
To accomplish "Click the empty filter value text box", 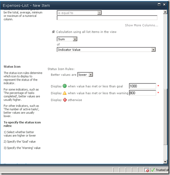I will coord(107,18).
